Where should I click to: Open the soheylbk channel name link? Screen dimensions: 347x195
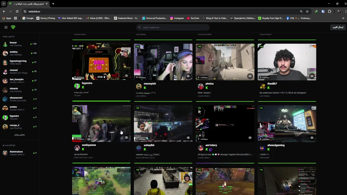coord(149,145)
